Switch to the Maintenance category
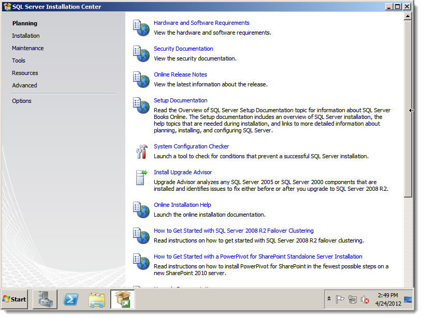 (x=28, y=48)
